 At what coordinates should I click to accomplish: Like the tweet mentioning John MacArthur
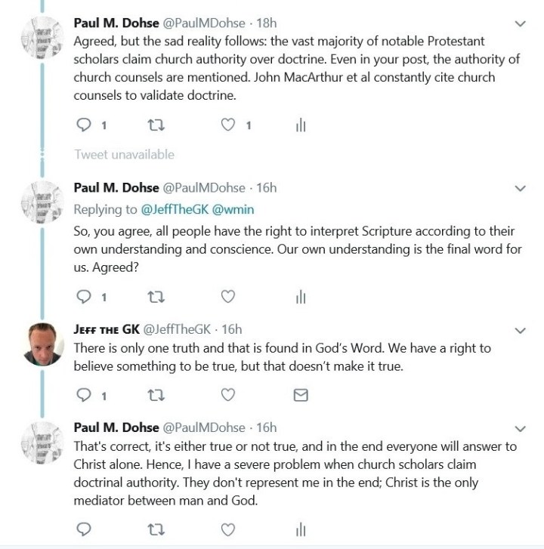(228, 125)
